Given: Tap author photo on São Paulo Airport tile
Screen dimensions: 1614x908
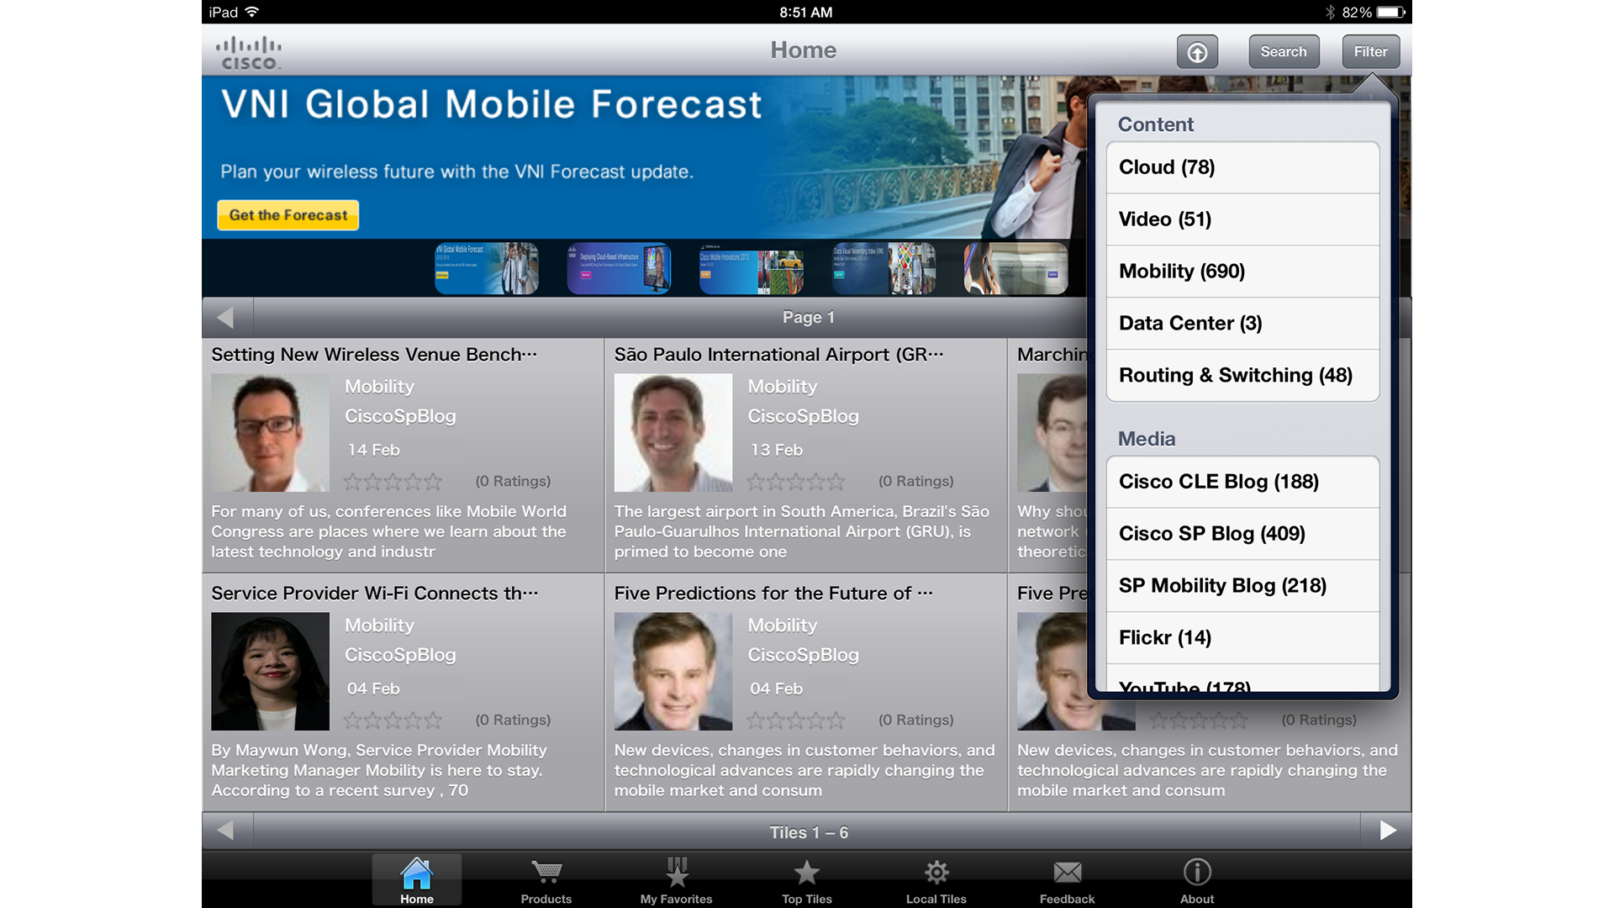Looking at the screenshot, I should click(x=673, y=433).
